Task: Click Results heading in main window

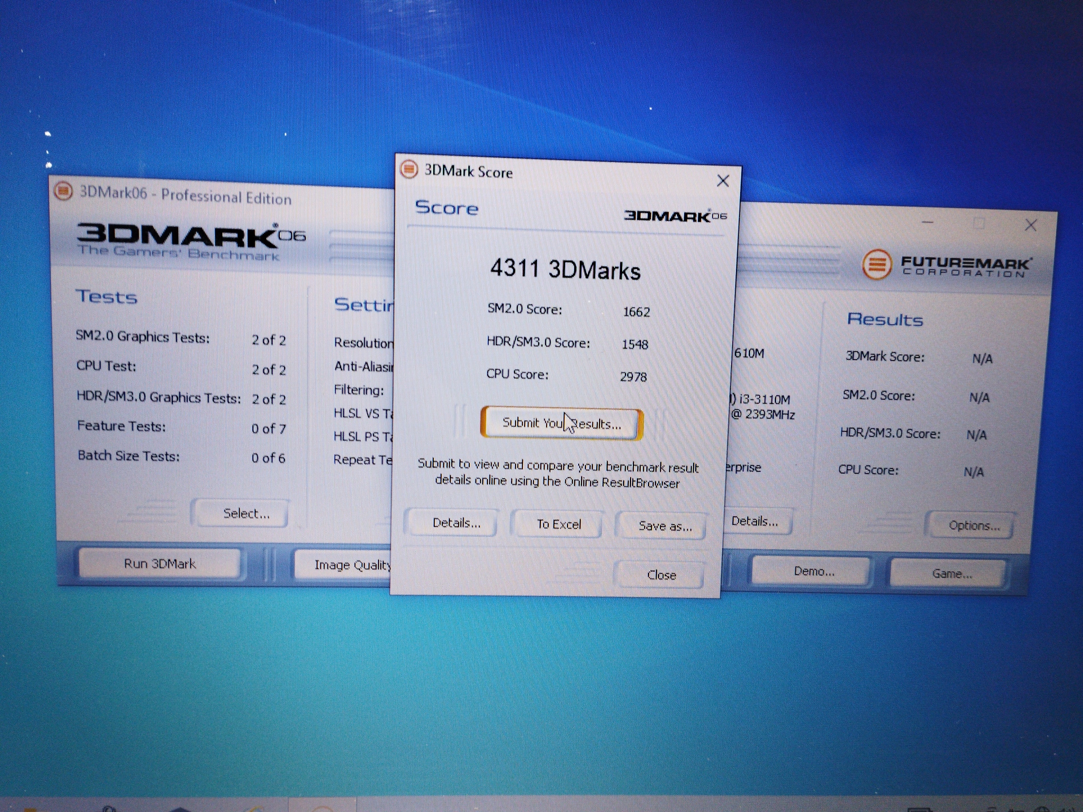Action: 884,319
